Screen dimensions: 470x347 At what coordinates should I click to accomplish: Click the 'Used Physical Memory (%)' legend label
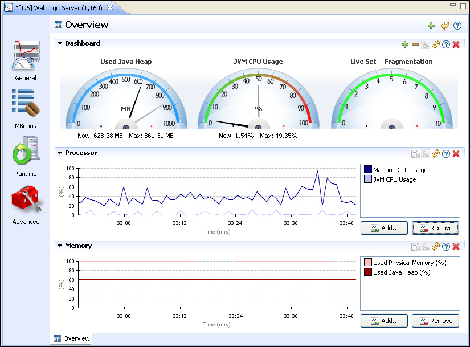tap(410, 263)
